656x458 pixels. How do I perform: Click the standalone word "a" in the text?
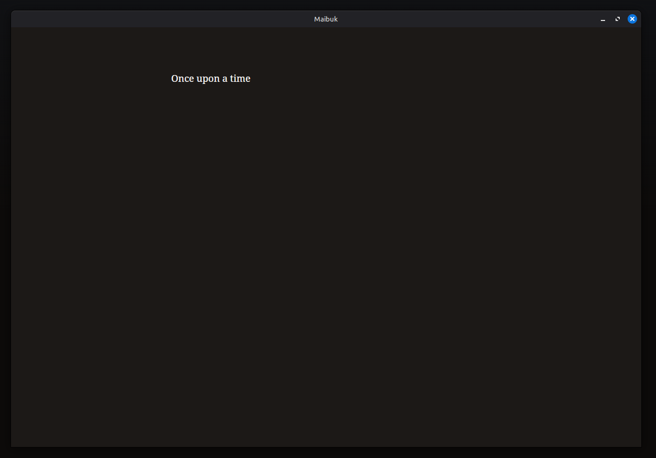(x=225, y=79)
